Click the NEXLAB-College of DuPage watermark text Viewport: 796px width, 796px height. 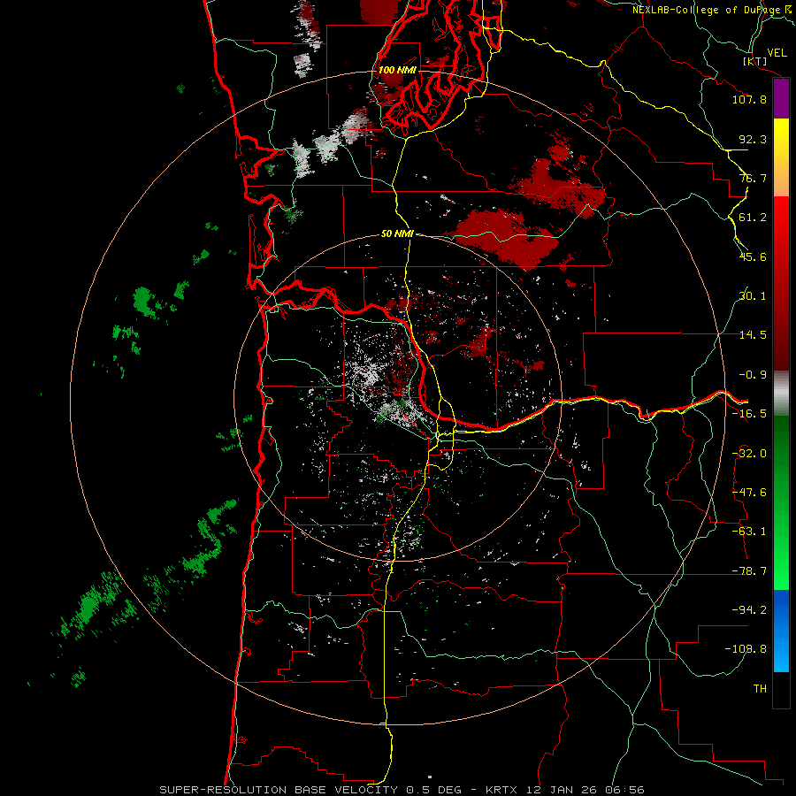tap(711, 10)
